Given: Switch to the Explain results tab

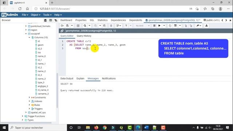Looking at the screenshot, I should (80, 79).
